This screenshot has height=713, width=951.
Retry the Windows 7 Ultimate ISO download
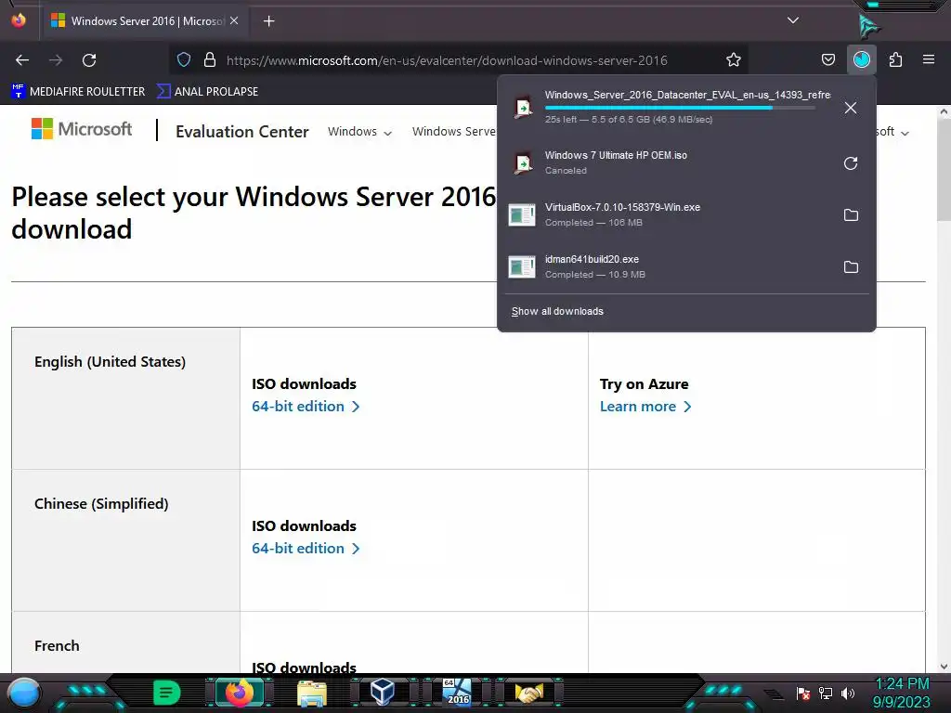(x=851, y=163)
